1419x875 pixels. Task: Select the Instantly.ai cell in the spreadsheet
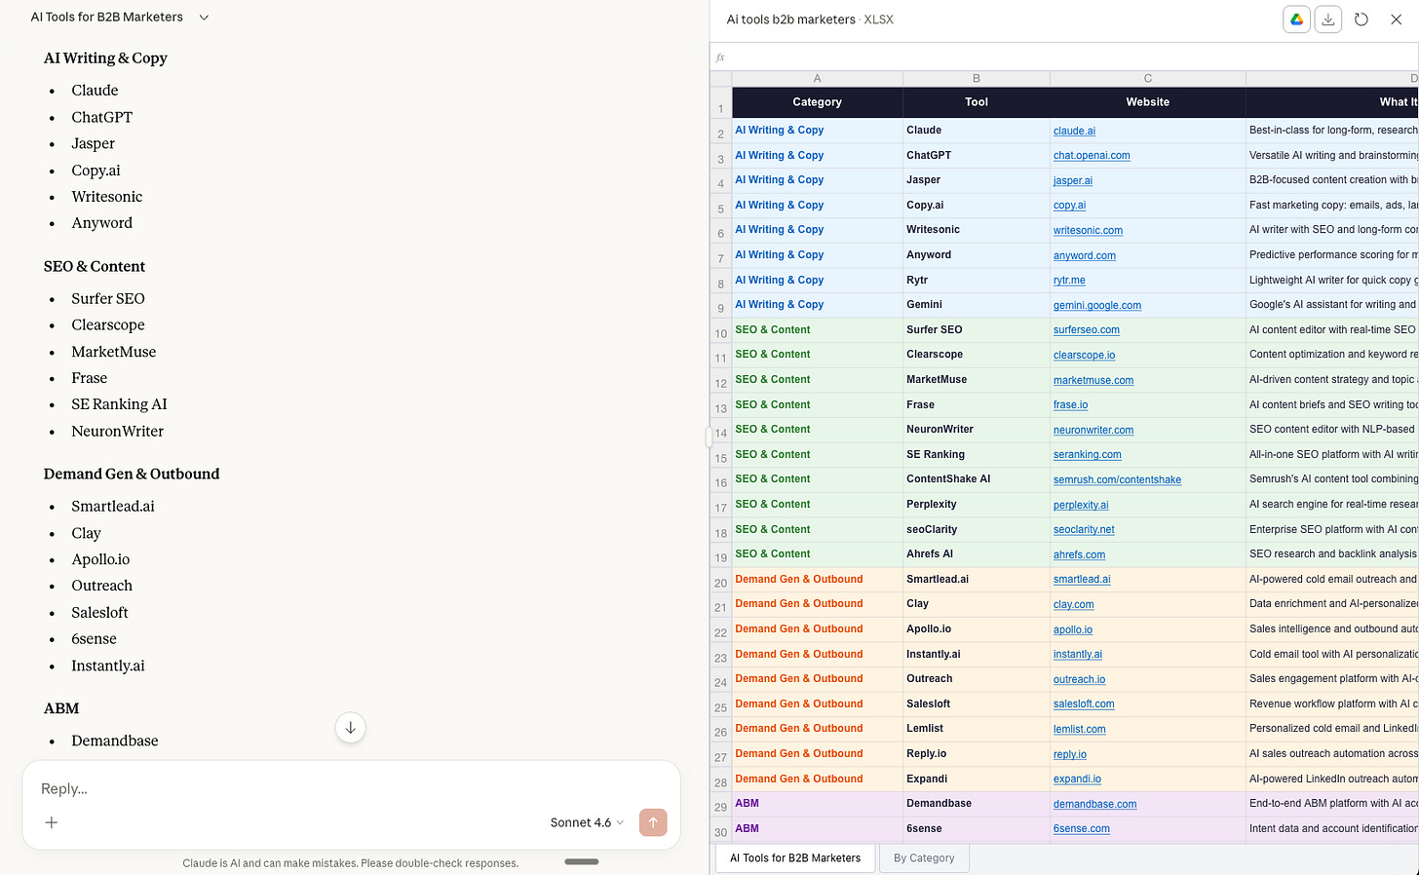(977, 655)
